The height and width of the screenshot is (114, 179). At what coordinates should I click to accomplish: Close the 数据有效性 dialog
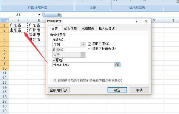coord(146,21)
